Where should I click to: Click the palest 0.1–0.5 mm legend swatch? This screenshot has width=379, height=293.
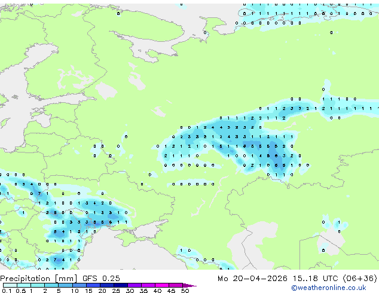point(10,285)
